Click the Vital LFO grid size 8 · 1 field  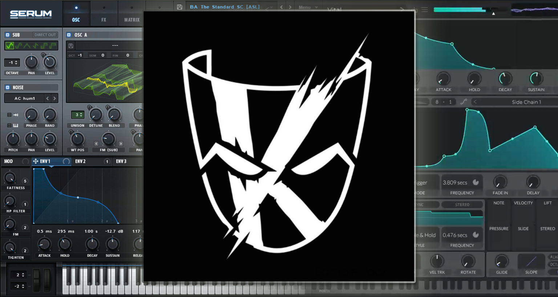click(x=443, y=102)
